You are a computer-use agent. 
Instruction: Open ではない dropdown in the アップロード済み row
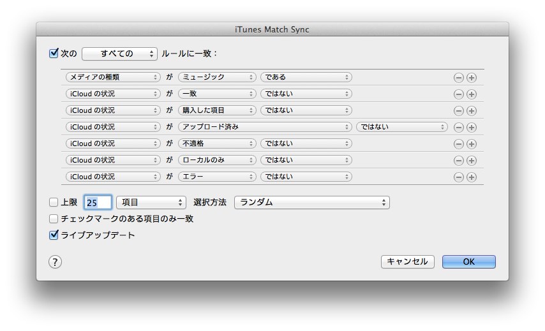click(x=402, y=127)
